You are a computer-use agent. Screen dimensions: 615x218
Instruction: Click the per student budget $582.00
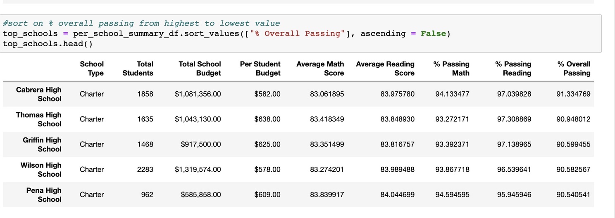tap(267, 94)
